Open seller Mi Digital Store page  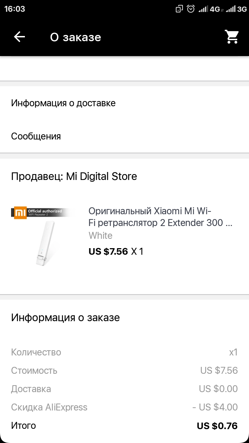(x=74, y=177)
